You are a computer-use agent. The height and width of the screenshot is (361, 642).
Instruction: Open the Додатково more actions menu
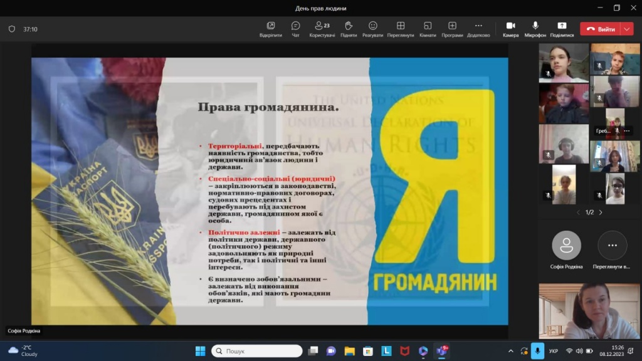478,29
